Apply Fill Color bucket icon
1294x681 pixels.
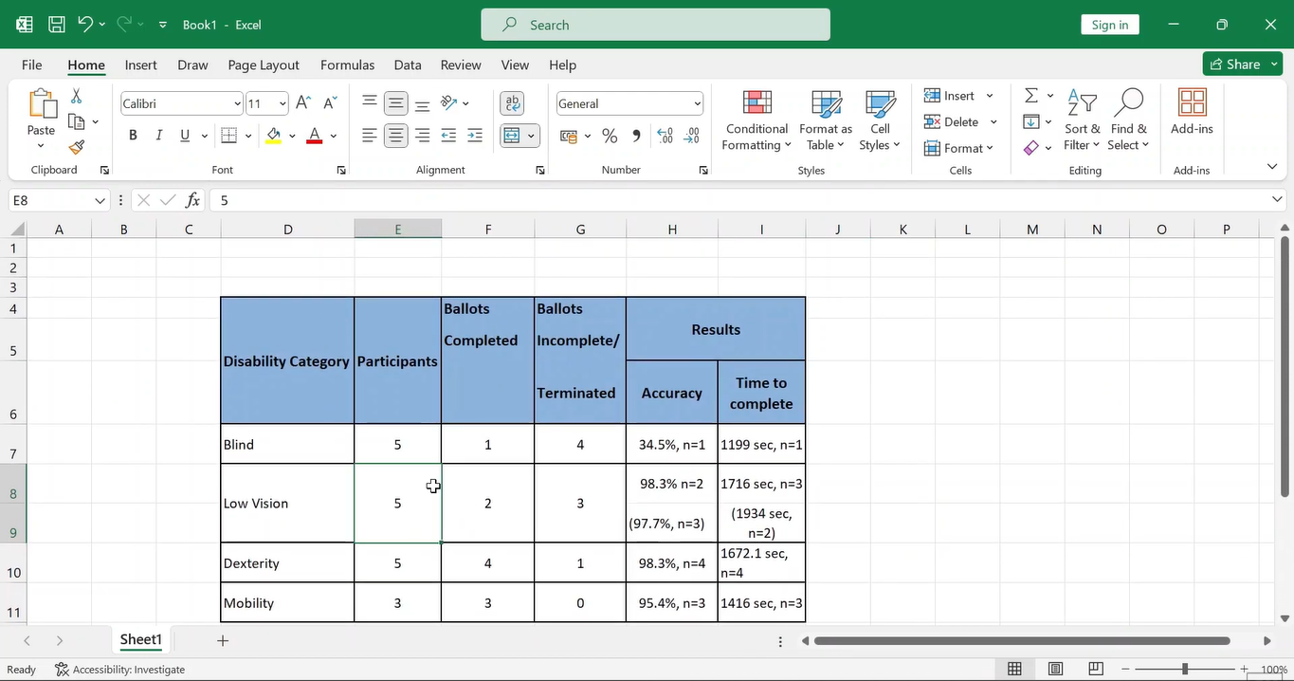point(274,136)
